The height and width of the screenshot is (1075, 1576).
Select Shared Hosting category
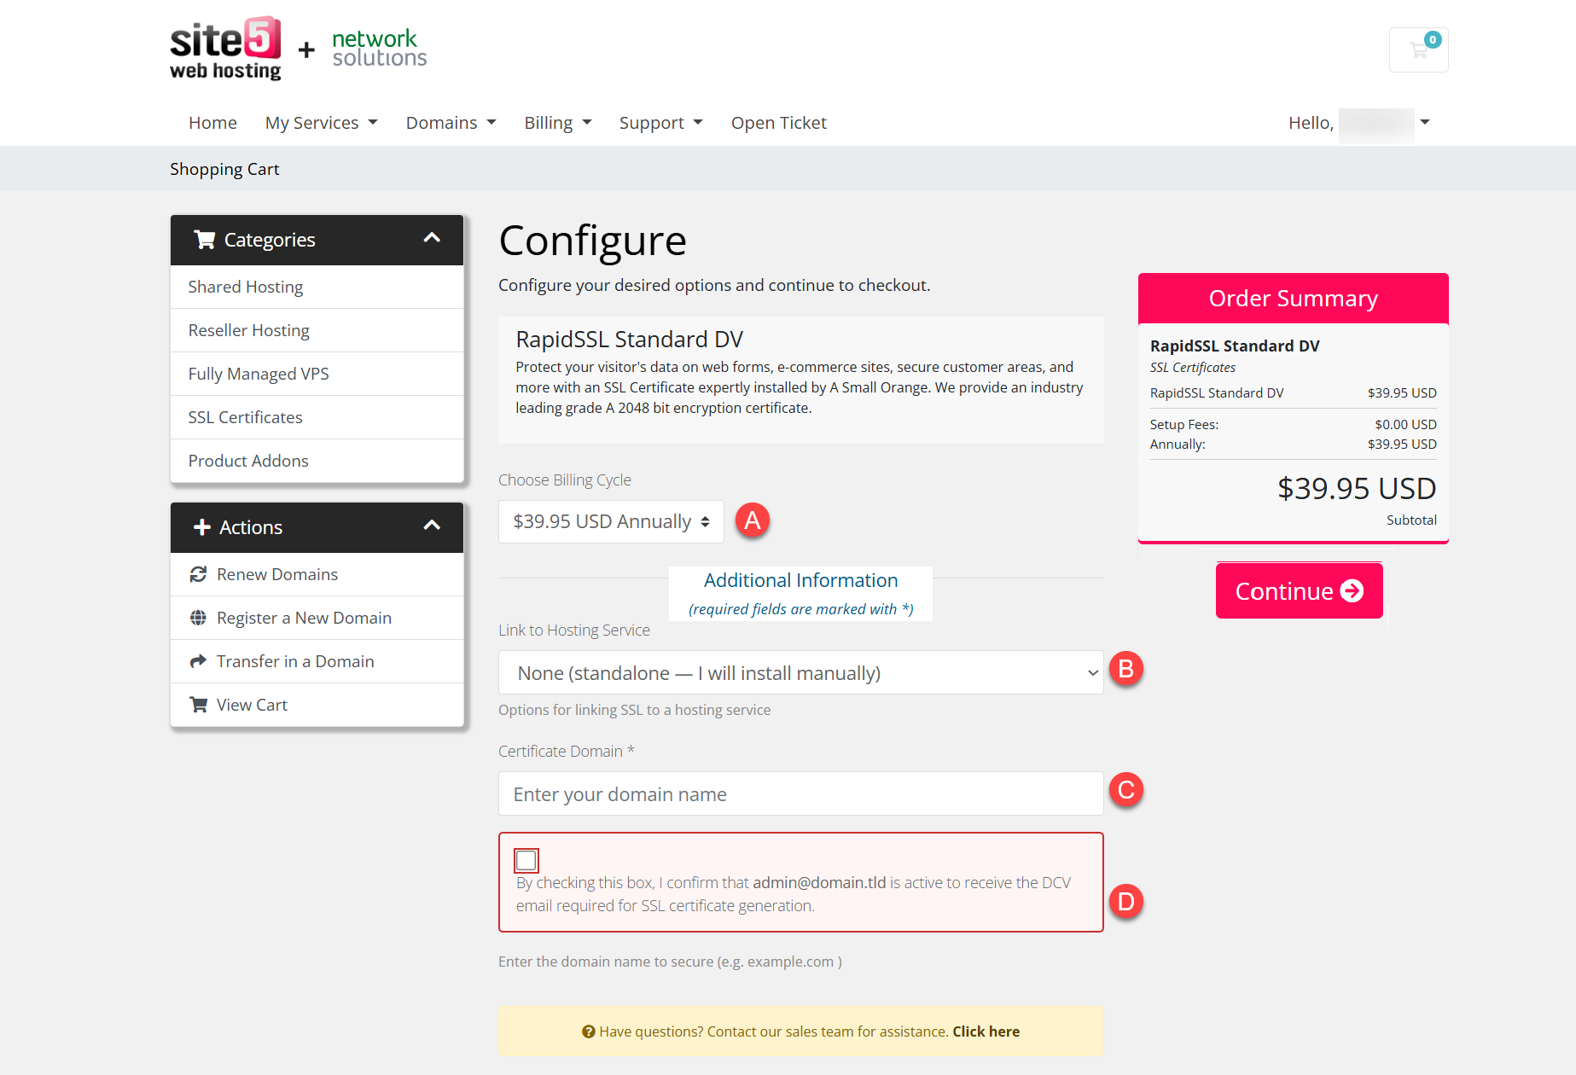[x=317, y=287]
